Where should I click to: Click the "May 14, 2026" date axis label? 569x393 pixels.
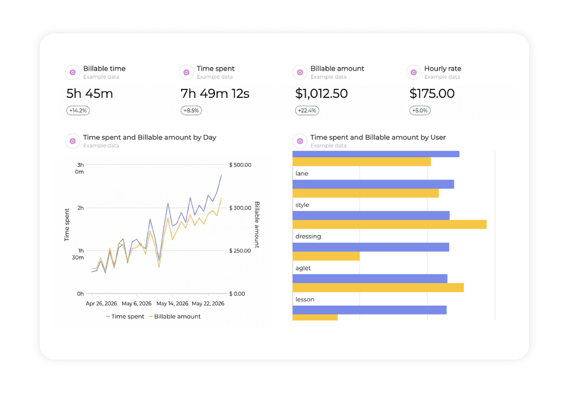coord(172,304)
